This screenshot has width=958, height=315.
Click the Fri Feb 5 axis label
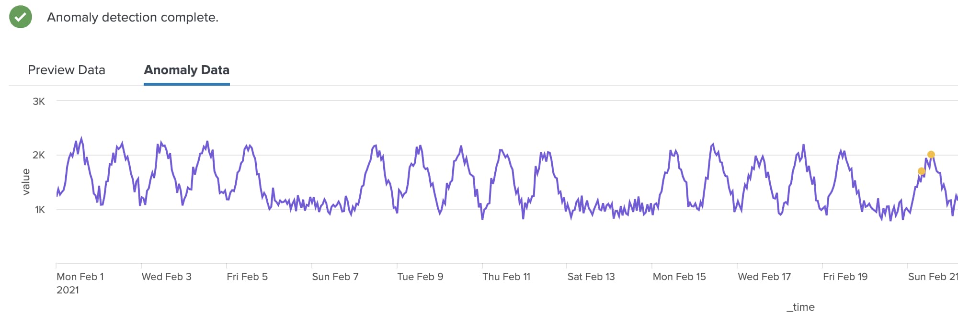pos(247,277)
